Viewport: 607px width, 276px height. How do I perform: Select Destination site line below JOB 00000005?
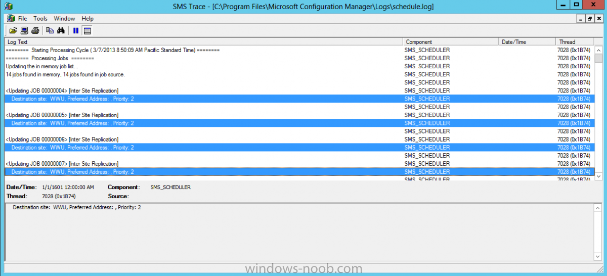click(299, 123)
